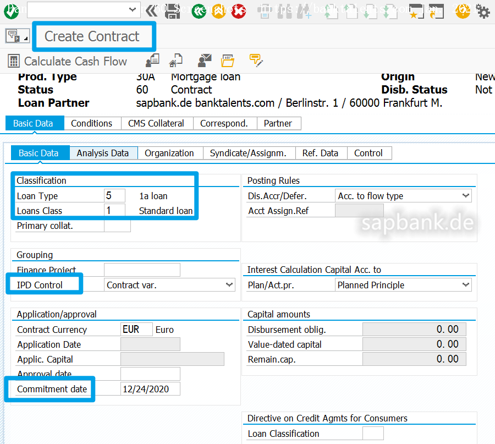Viewport: 495px width, 444px height.
Task: Click the Disbursement oblig. amount field
Action: (414, 330)
